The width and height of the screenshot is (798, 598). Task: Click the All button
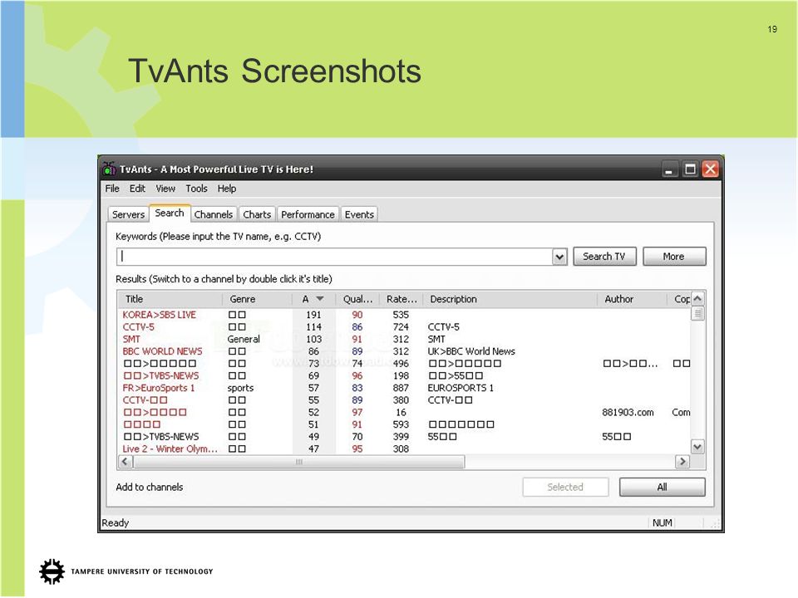pos(663,488)
